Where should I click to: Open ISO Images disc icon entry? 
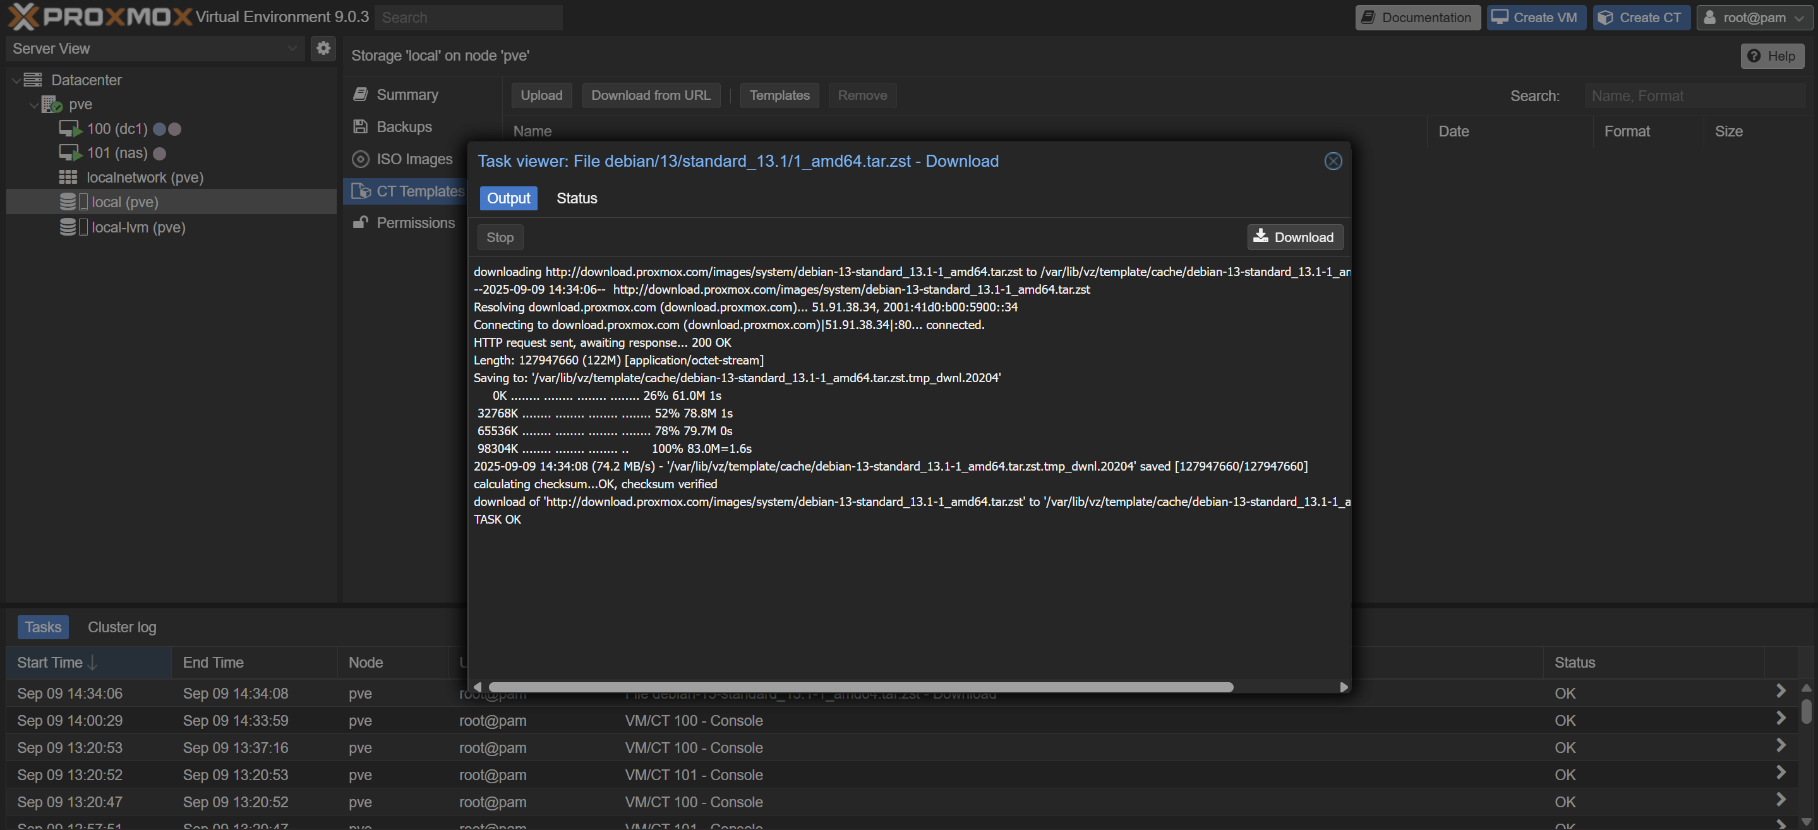pyautogui.click(x=361, y=160)
